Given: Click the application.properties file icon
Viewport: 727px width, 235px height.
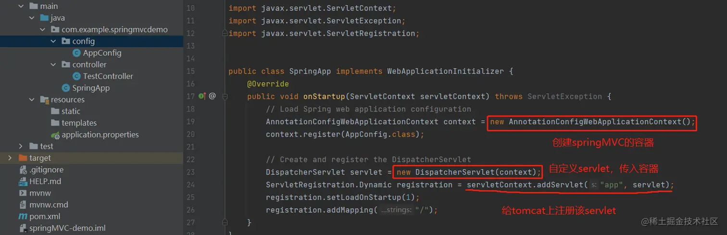Looking at the screenshot, I should point(55,135).
